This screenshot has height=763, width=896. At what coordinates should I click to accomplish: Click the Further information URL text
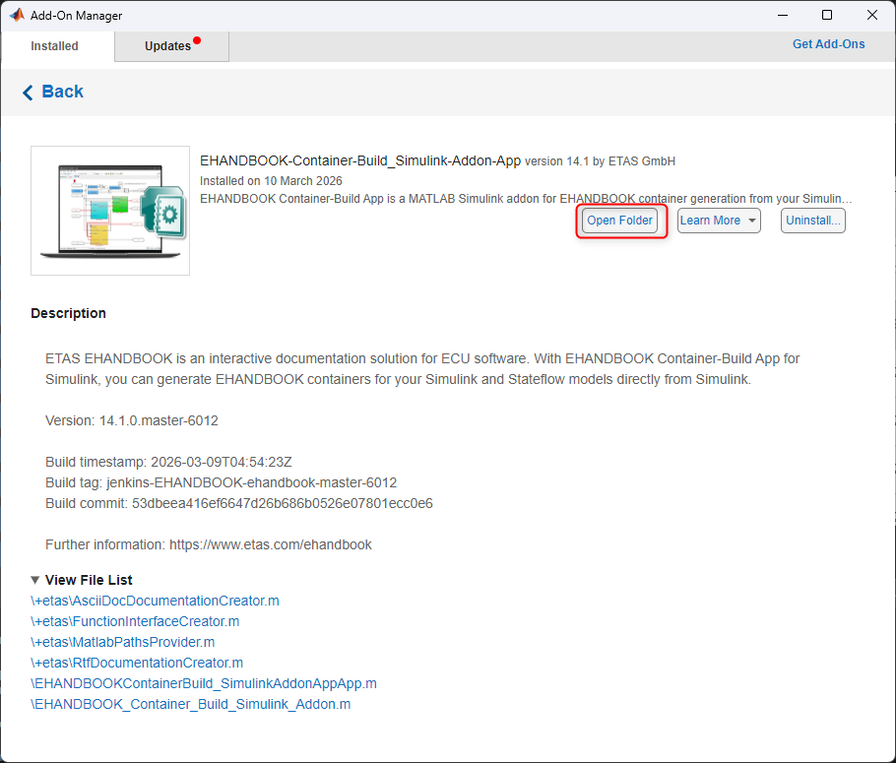click(x=271, y=544)
